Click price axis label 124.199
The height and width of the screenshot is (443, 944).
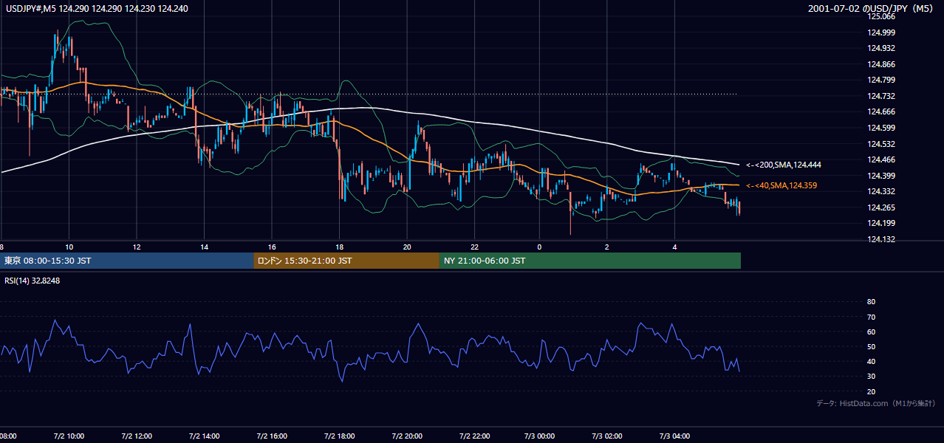(x=883, y=223)
